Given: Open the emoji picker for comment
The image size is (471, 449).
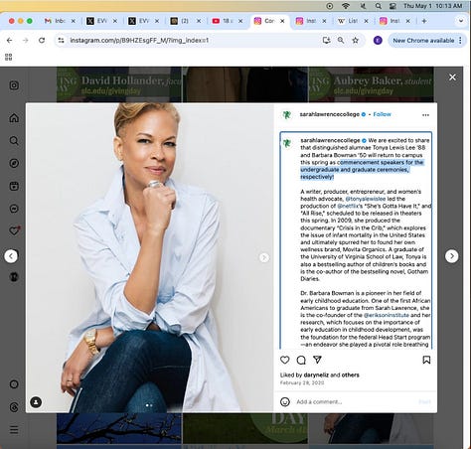Looking at the screenshot, I should [x=285, y=401].
